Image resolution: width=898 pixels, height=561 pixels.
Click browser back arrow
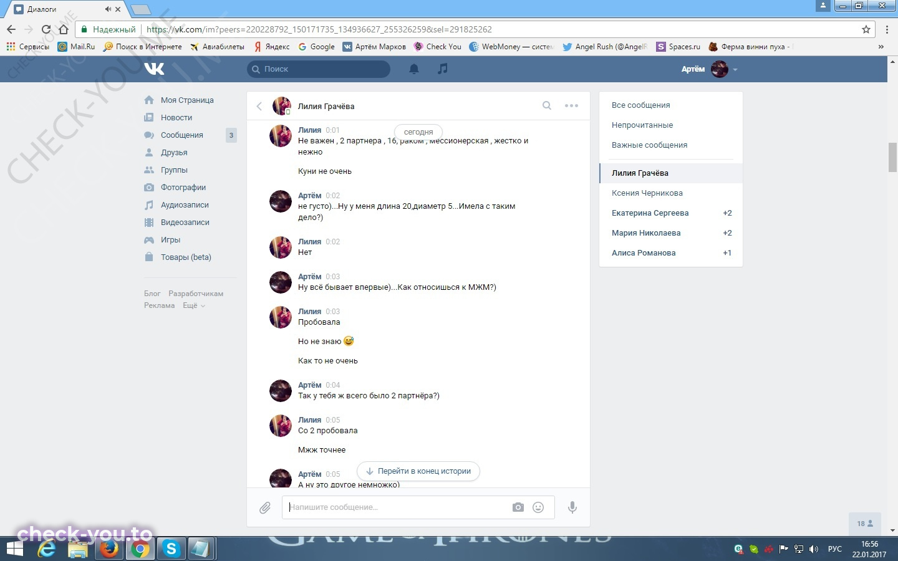click(11, 29)
